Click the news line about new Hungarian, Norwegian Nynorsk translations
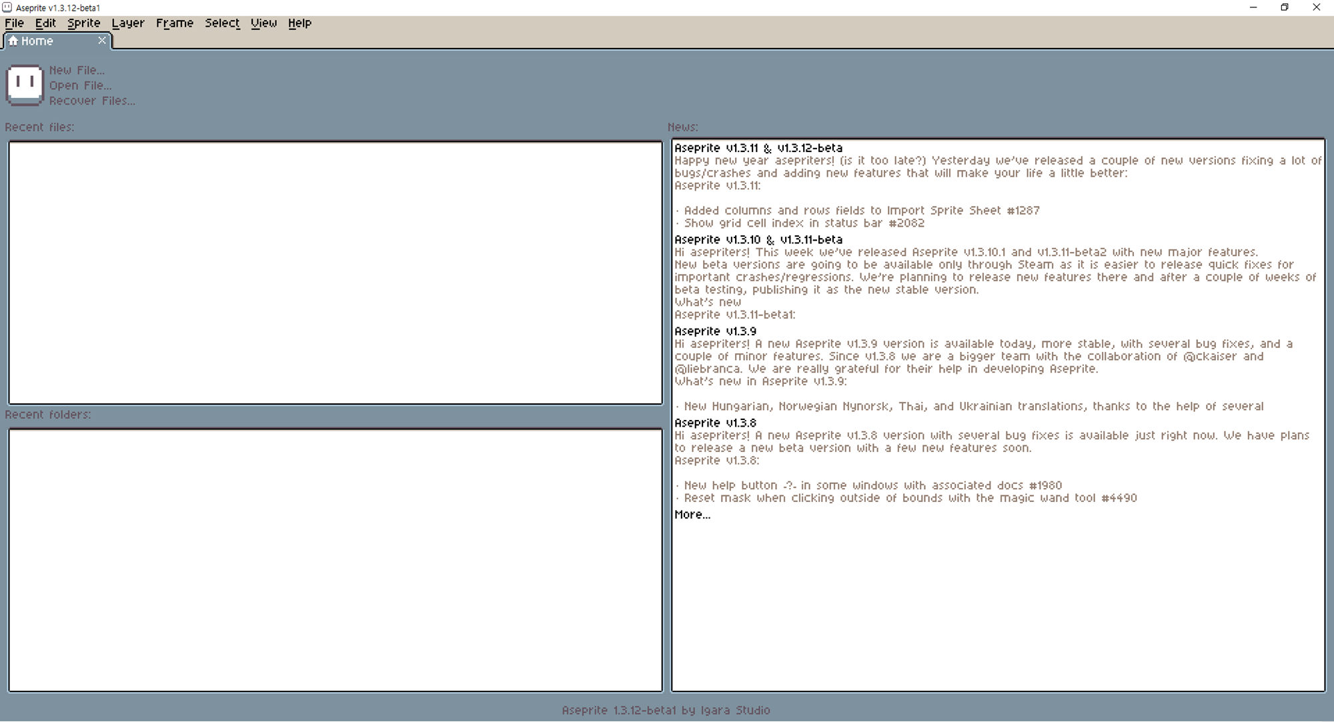1334x722 pixels. [x=969, y=407]
